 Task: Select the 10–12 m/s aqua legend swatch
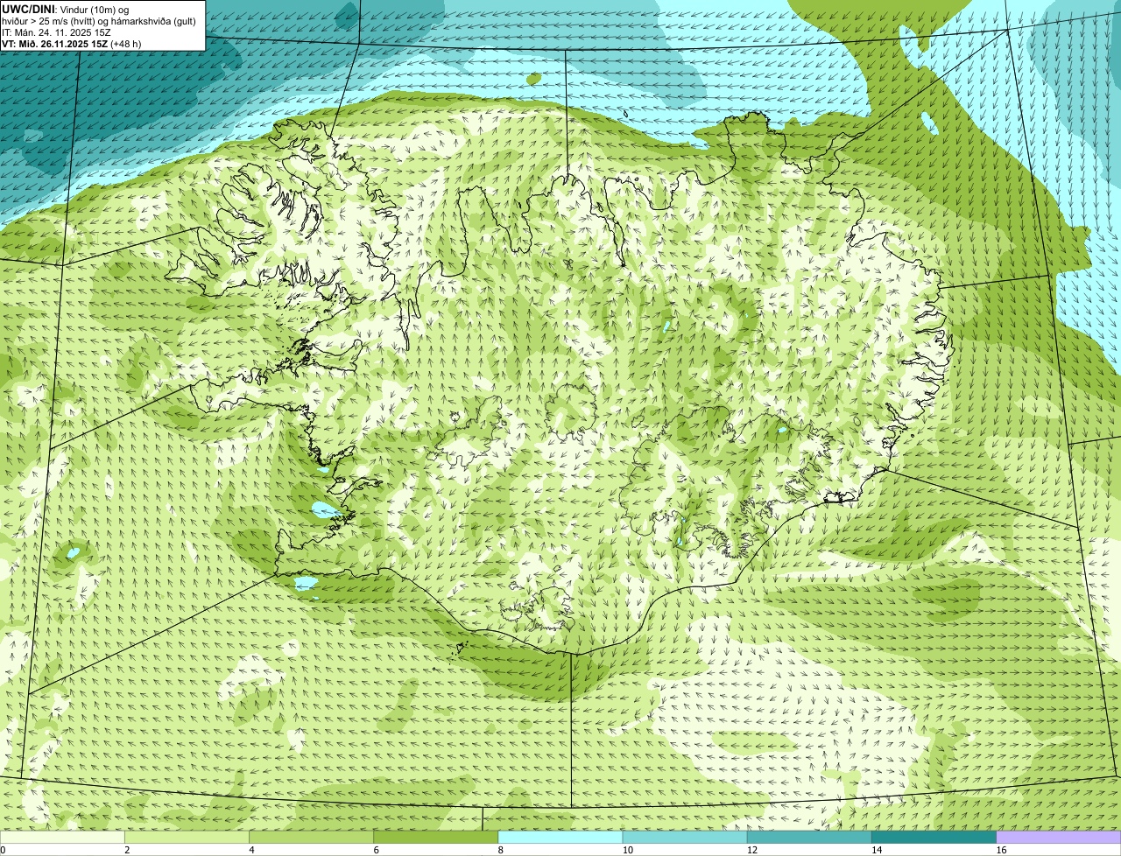[x=685, y=838]
